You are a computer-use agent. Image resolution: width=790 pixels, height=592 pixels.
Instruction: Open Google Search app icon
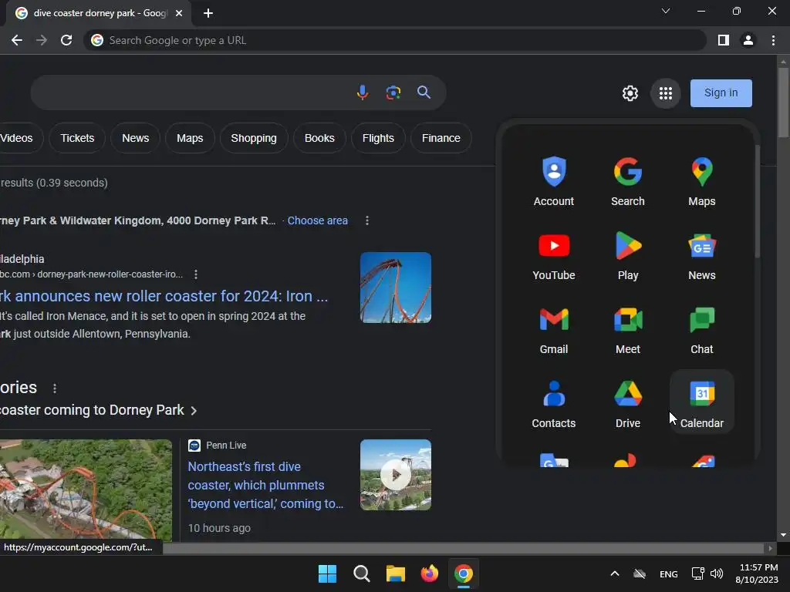click(x=628, y=181)
